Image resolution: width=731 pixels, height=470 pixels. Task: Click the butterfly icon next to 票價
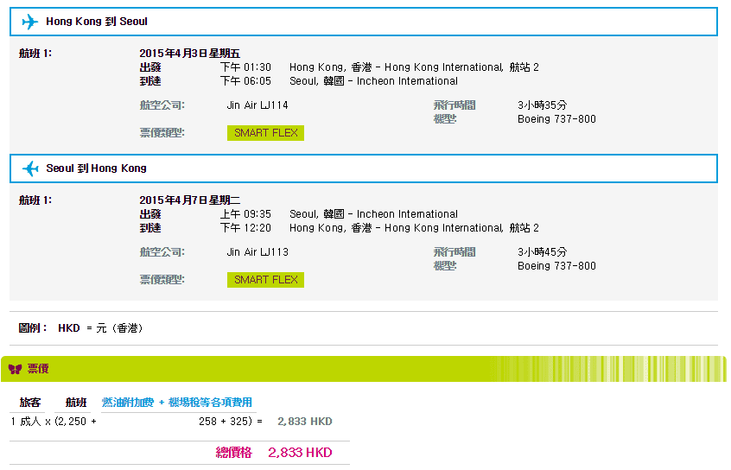pyautogui.click(x=15, y=369)
